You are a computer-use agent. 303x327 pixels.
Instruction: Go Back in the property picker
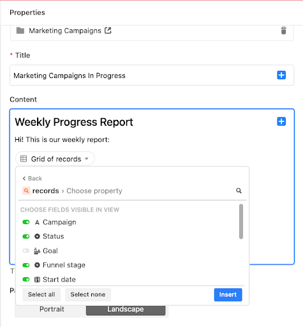pyautogui.click(x=33, y=178)
